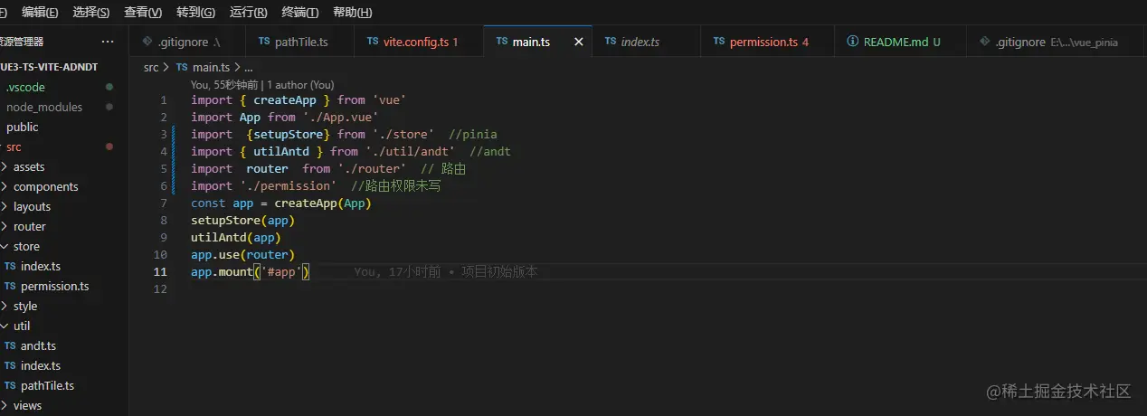Click 'app.use(router)' on line 10
This screenshot has width=1147, height=416.
(243, 254)
